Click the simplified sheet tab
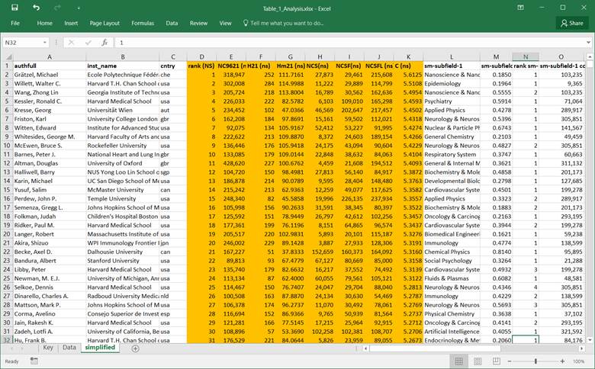Viewport: 595px width, 369px height. [x=100, y=348]
